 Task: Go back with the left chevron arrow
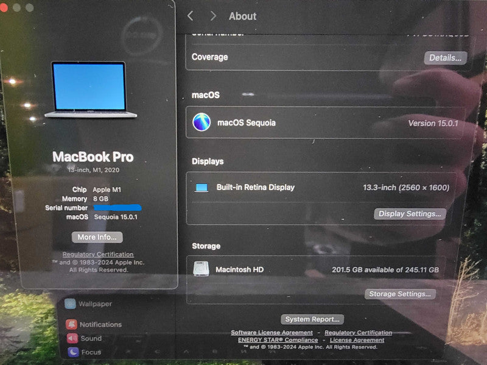pos(191,16)
